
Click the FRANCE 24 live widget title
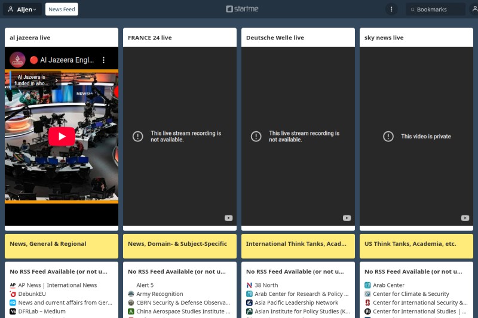(x=150, y=38)
